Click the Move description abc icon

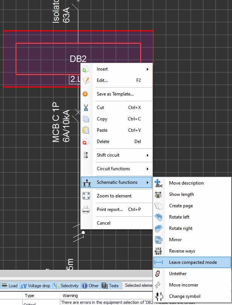(x=159, y=183)
